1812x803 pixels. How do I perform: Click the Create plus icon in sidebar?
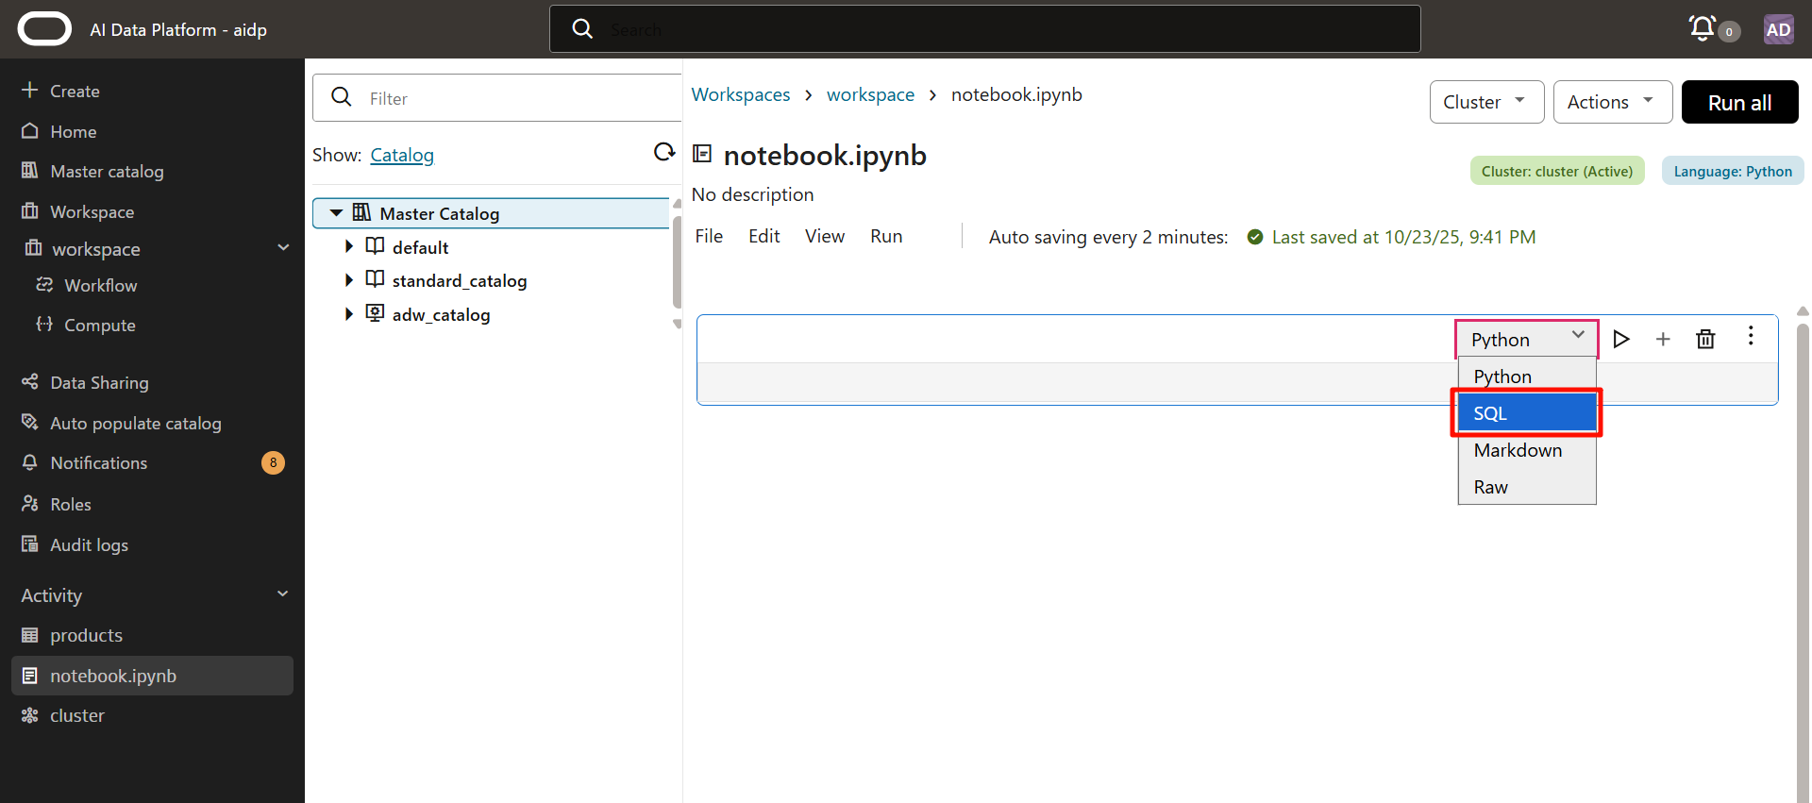click(x=29, y=90)
